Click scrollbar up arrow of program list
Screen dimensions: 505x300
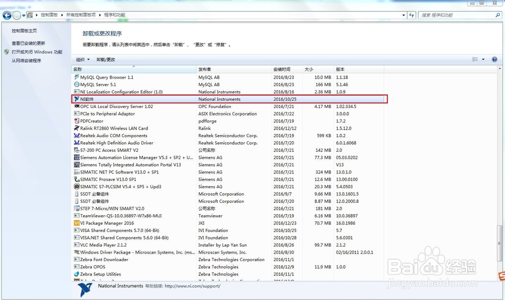499,69
